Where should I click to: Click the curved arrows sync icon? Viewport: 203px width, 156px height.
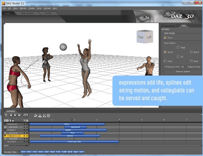pyautogui.click(x=36, y=116)
